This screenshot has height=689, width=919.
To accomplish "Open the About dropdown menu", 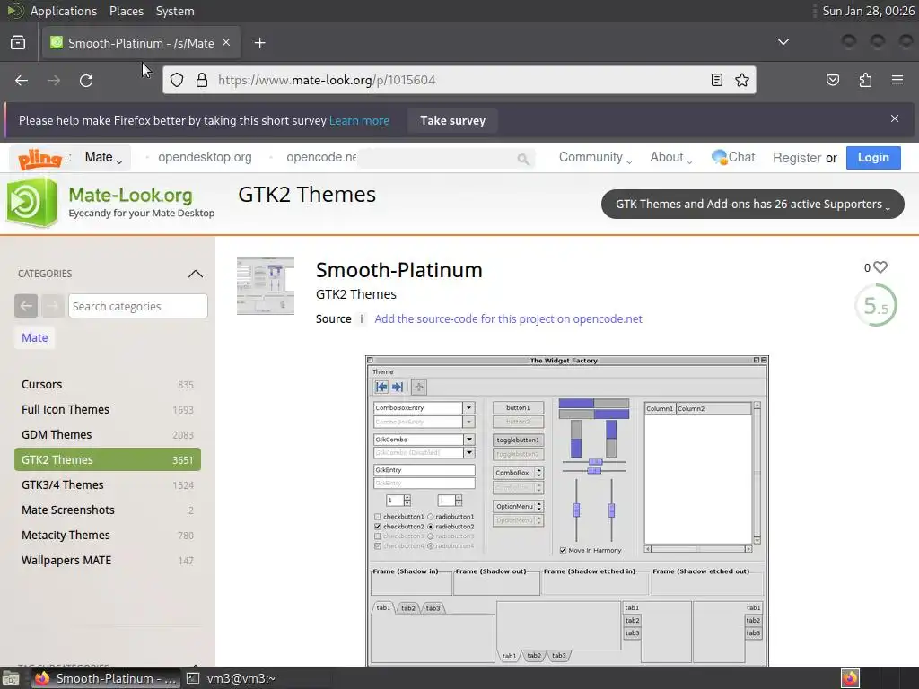I will click(671, 157).
